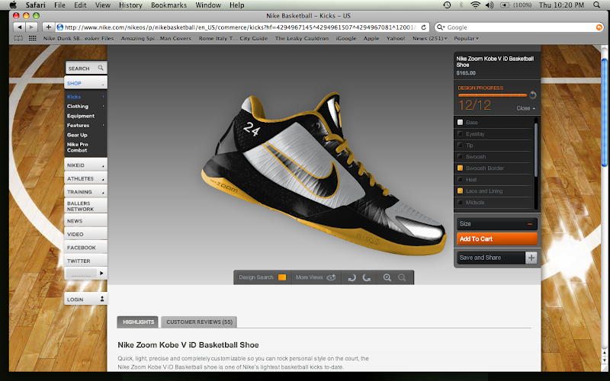Image resolution: width=610 pixels, height=381 pixels.
Task: Expand the TRAINING sidebar menu
Action: [x=85, y=192]
